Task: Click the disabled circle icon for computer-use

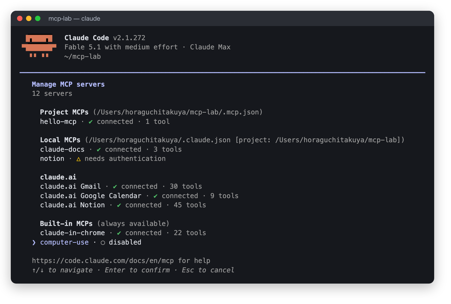Action: pyautogui.click(x=103, y=242)
